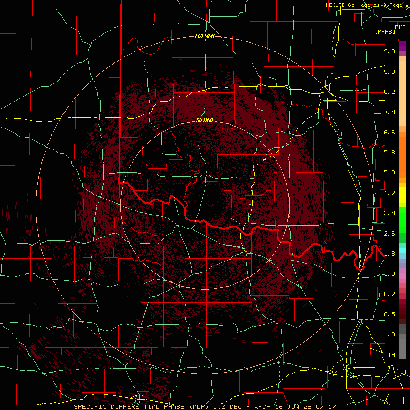Pick the cyan segment of the color bar
The width and height of the screenshot is (410, 410).
point(402,251)
